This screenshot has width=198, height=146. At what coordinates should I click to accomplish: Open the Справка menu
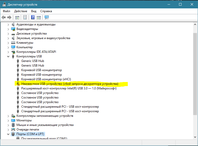coord(46,11)
